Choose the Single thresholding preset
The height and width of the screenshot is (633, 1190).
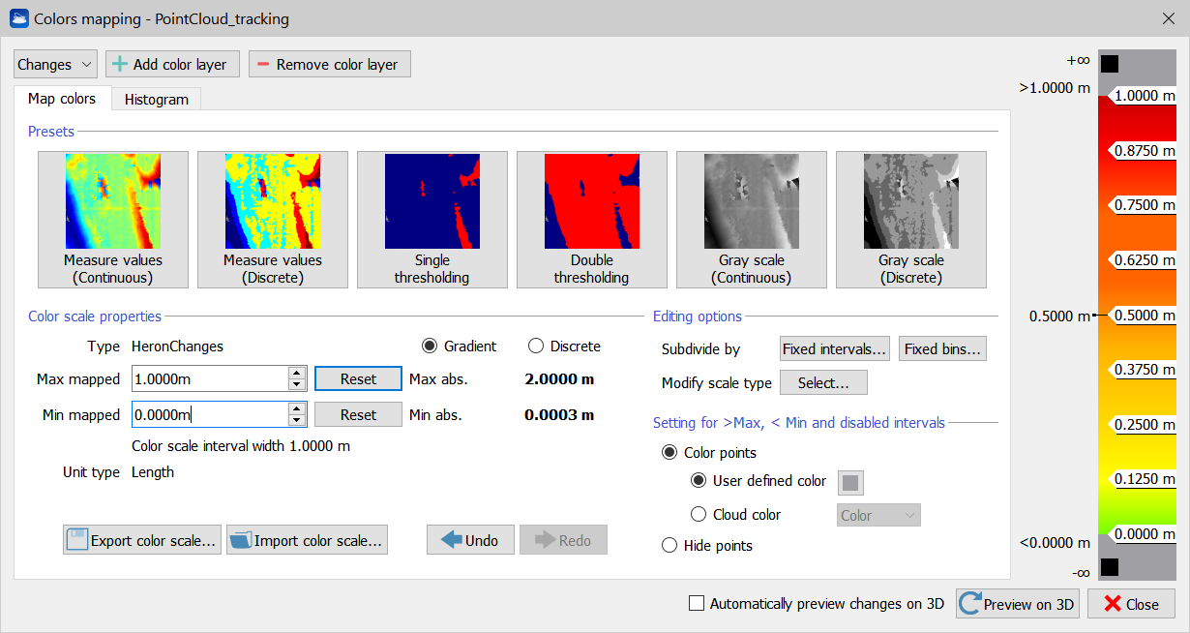(432, 220)
